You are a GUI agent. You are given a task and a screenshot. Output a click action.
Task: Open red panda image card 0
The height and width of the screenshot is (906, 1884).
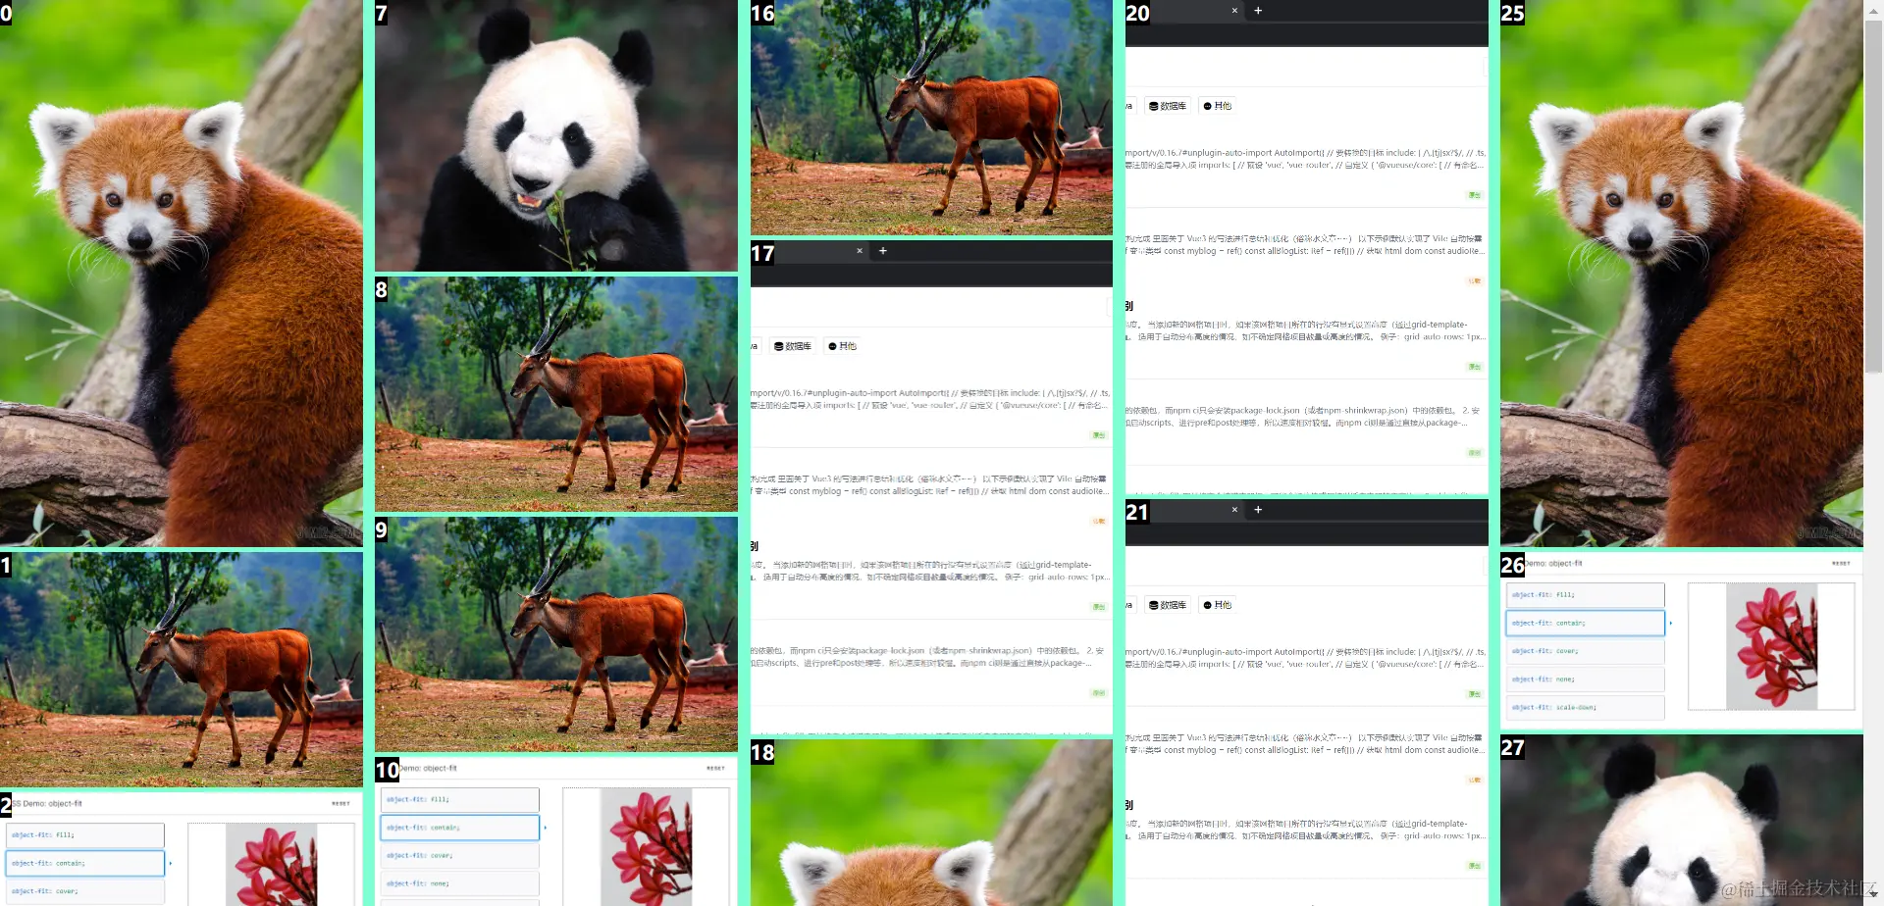pos(182,273)
